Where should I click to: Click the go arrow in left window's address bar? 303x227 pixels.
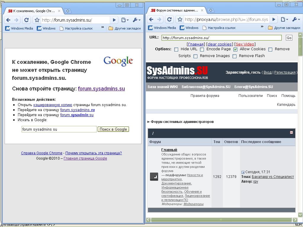tap(114, 20)
